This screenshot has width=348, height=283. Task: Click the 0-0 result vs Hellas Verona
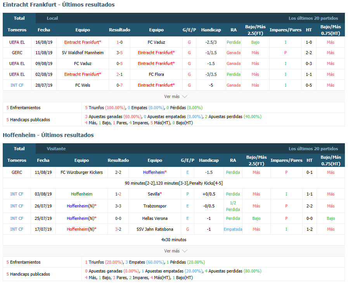point(118,218)
